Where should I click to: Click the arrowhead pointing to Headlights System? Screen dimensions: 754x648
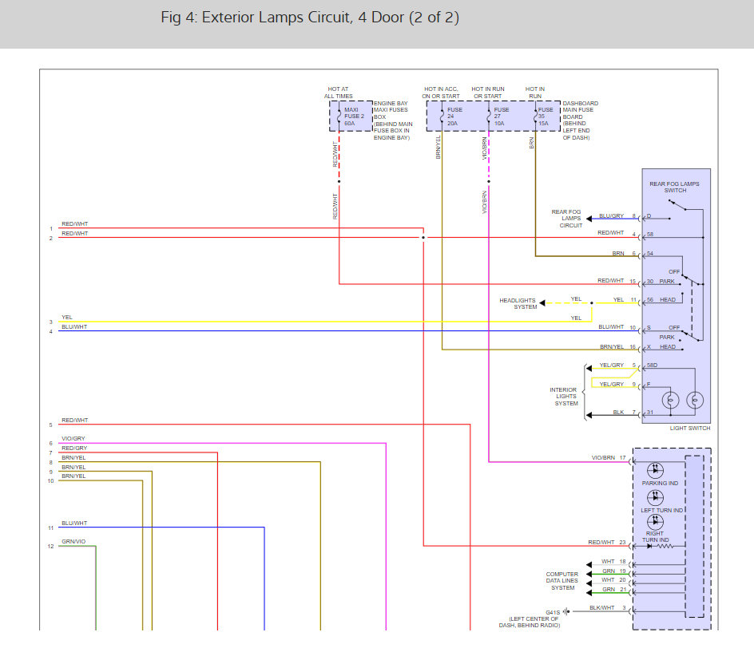pos(542,302)
